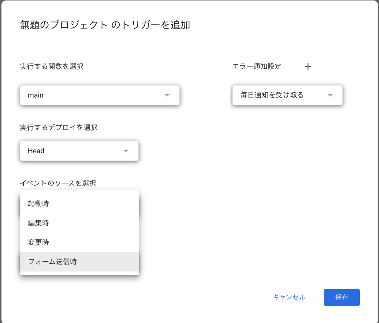Click the empty area below the notification dropdown
379x323 pixels.
click(x=287, y=190)
